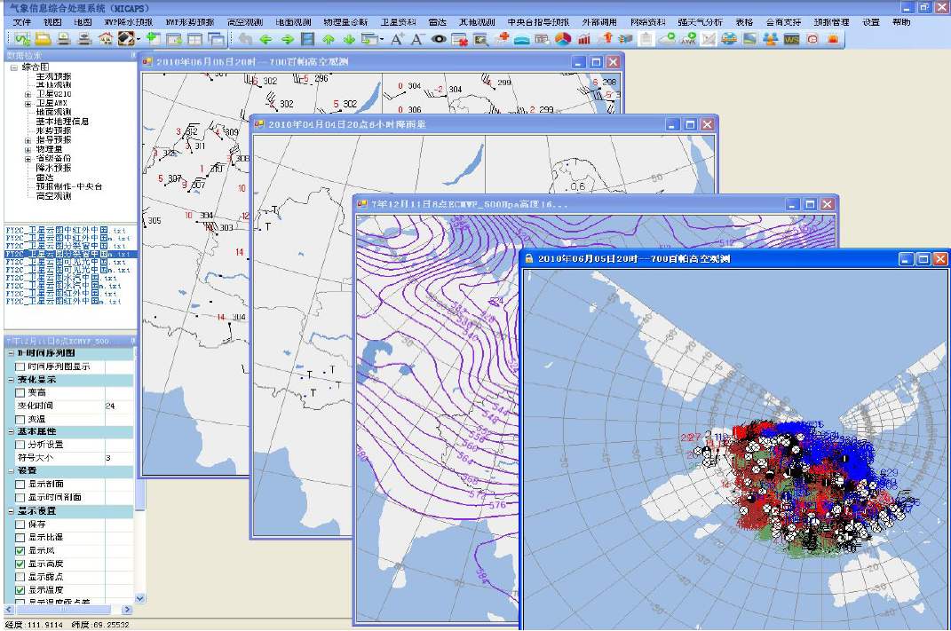Click the red bar chart icon
This screenshot has height=631, width=951.
click(583, 39)
